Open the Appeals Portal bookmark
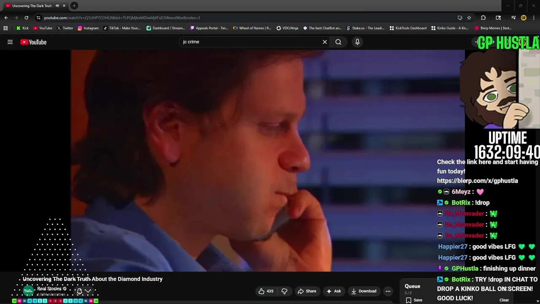Screen dimensions: 540x304 click(209, 28)
